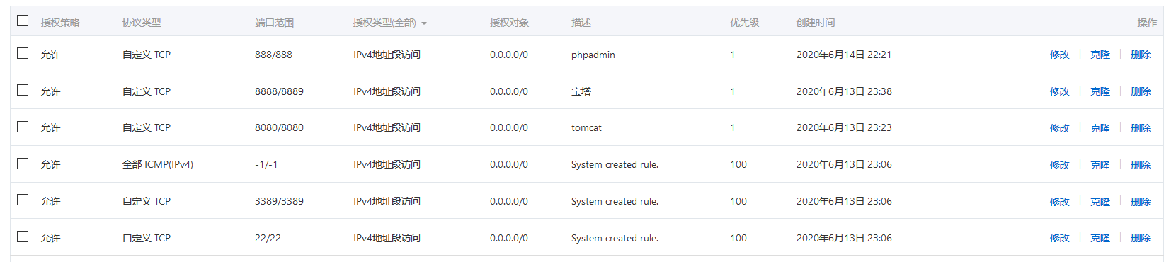Click the 宝塔 description text

(x=581, y=91)
